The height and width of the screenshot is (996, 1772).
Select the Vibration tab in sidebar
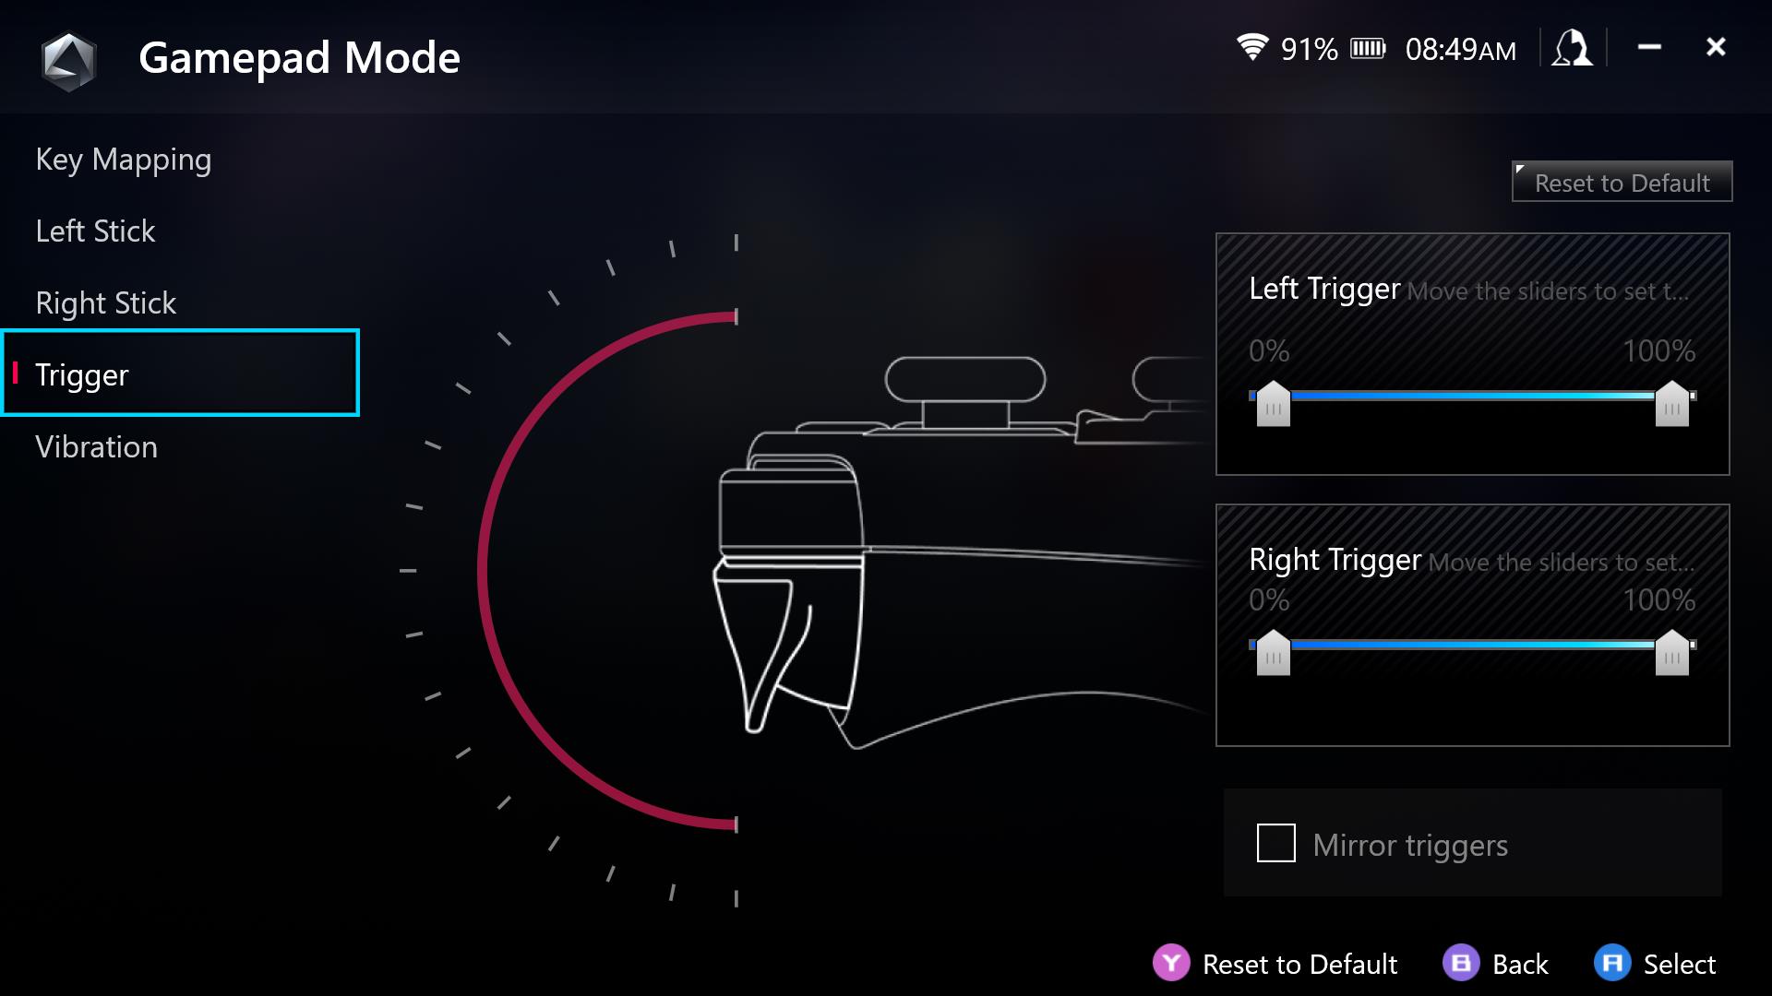coord(96,446)
